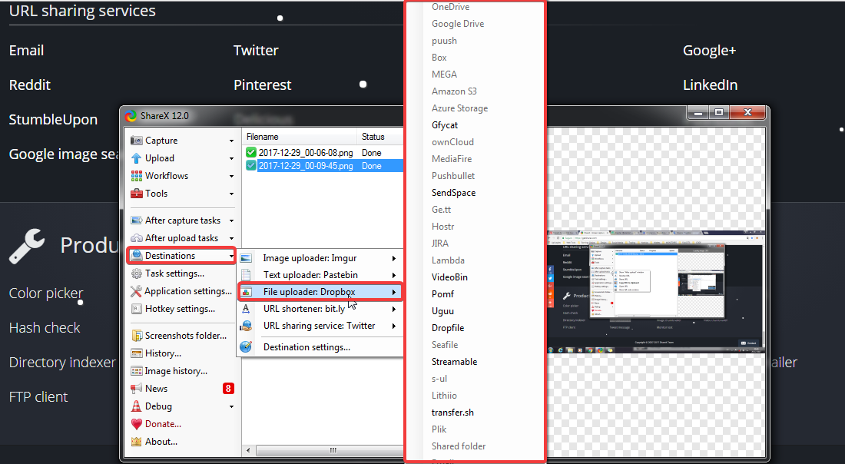
Task: Expand the Tools submenu arrow
Action: tap(232, 194)
